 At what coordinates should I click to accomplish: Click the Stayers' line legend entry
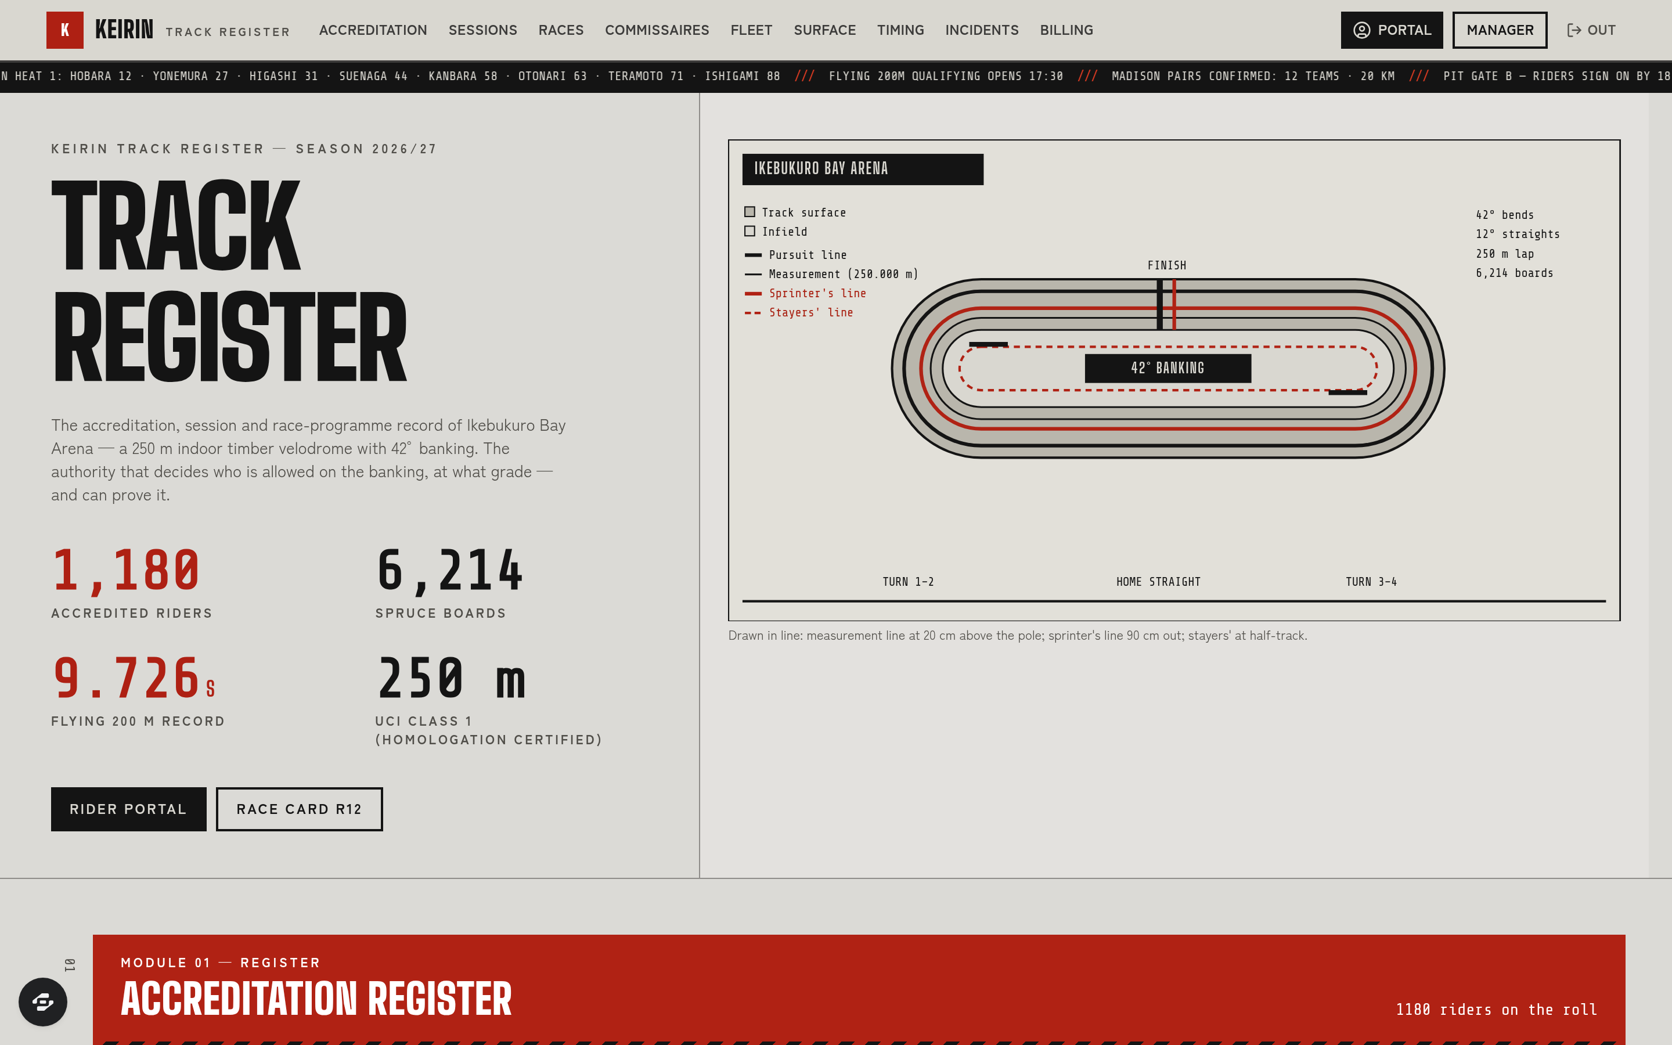coord(799,312)
